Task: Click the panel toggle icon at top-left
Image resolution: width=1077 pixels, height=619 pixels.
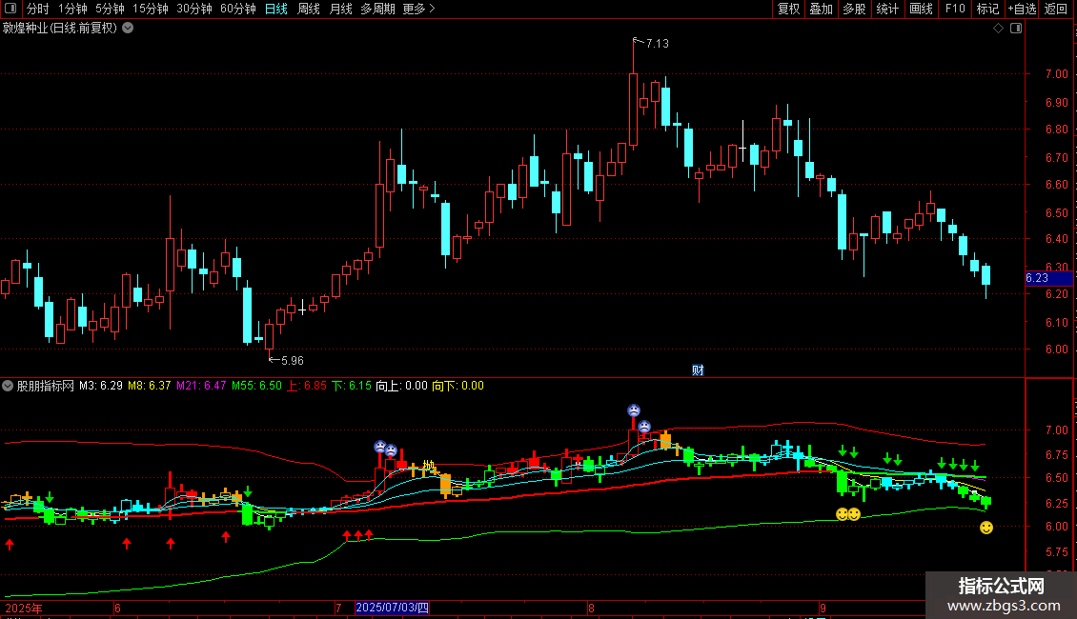Action: (x=10, y=9)
